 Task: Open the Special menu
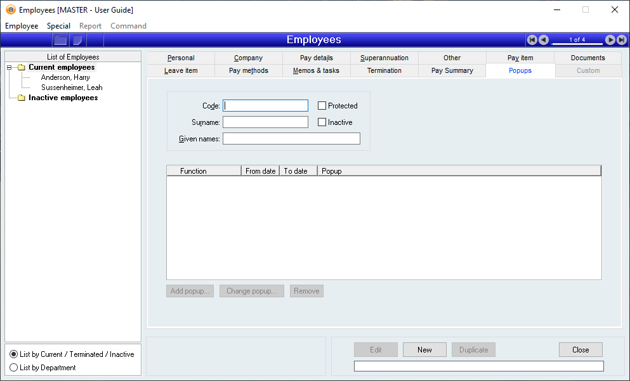pyautogui.click(x=58, y=26)
